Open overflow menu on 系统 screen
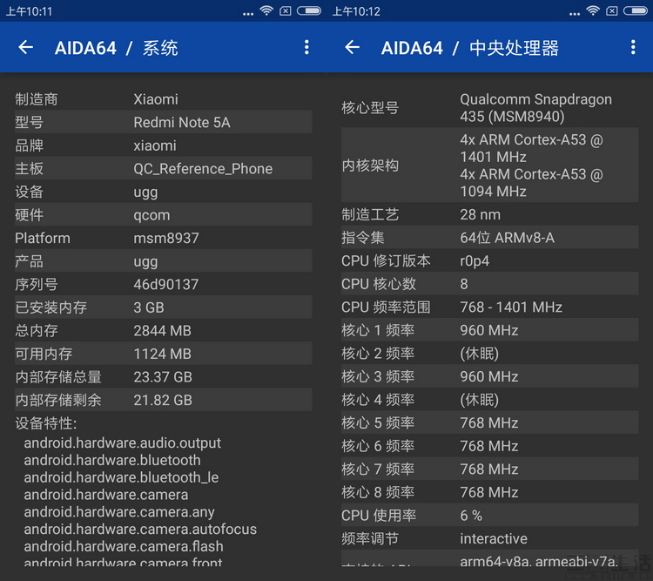 (306, 47)
